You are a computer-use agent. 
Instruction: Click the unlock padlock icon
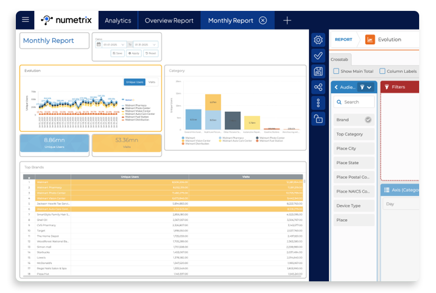click(318, 119)
